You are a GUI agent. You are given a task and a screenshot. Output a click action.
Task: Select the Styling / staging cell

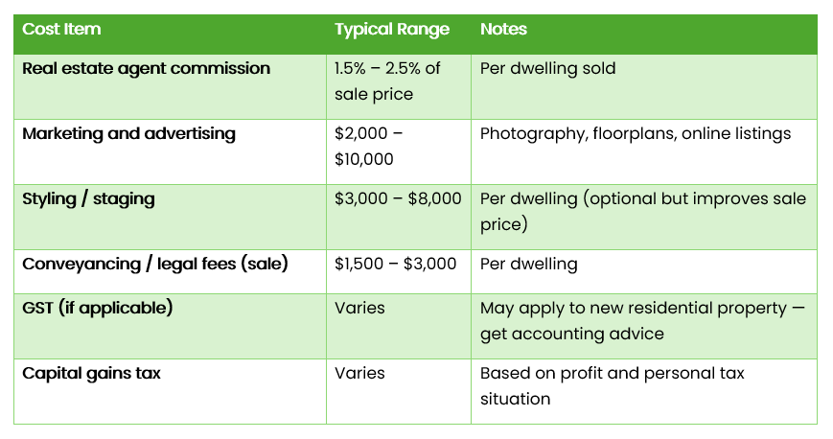(x=88, y=199)
